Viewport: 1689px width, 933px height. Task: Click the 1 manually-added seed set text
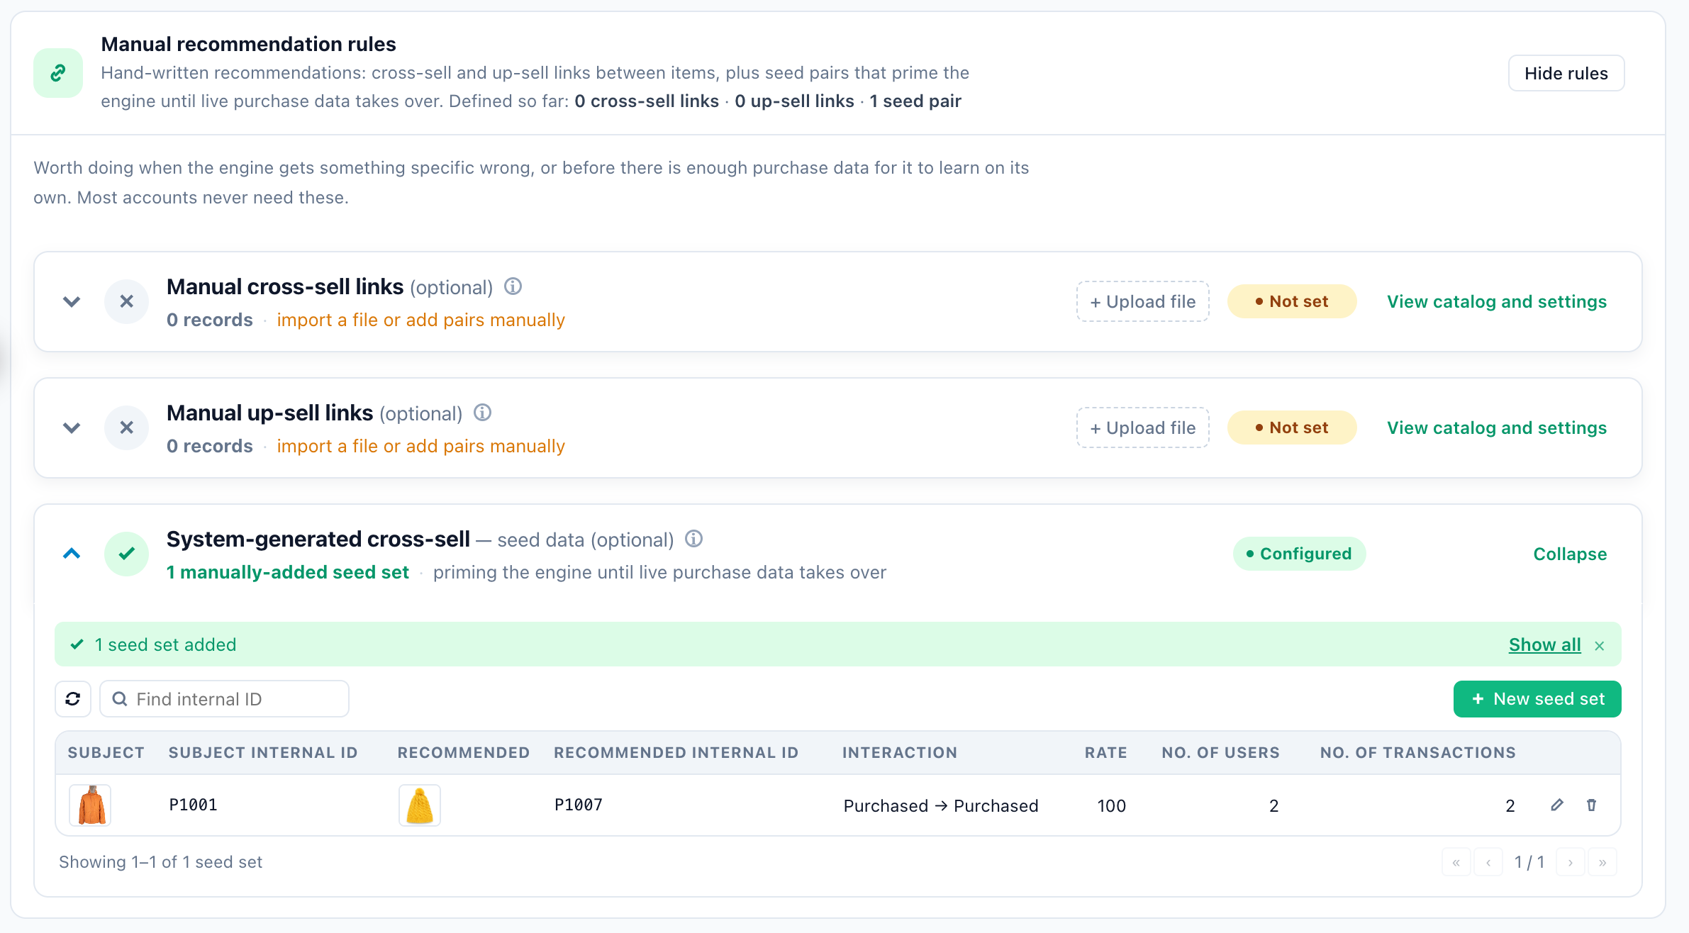[287, 572]
